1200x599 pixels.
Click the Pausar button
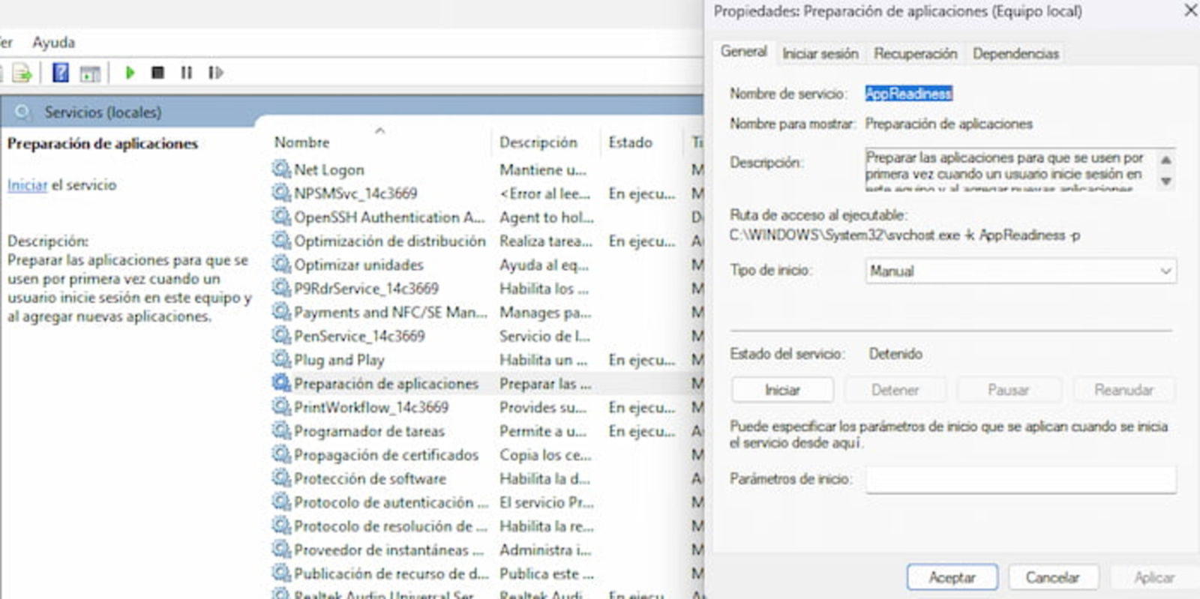pyautogui.click(x=1008, y=390)
